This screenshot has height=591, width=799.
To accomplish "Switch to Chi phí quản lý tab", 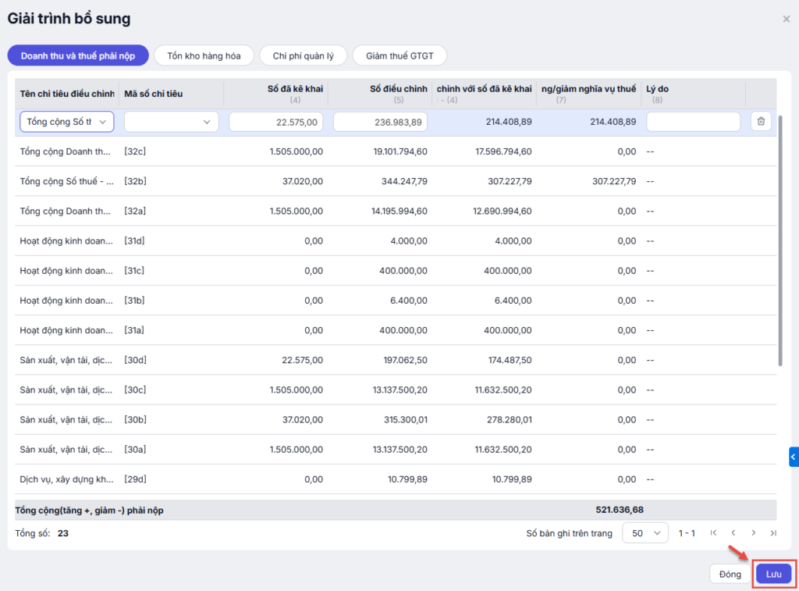I will point(304,55).
